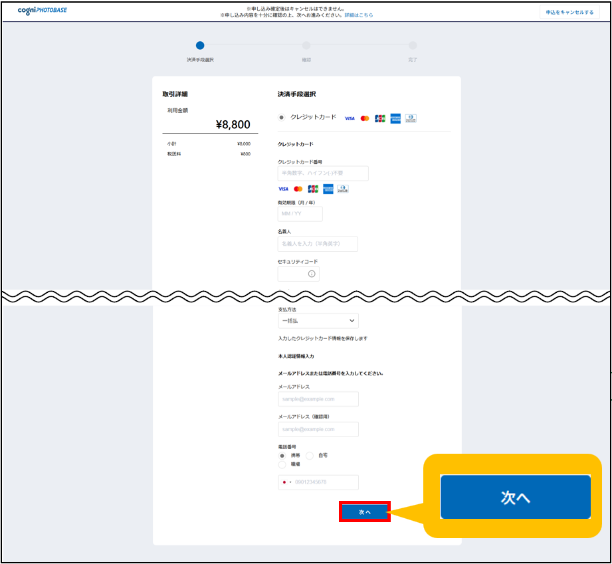Focus the クレジットカード番号 input field

pos(323,173)
